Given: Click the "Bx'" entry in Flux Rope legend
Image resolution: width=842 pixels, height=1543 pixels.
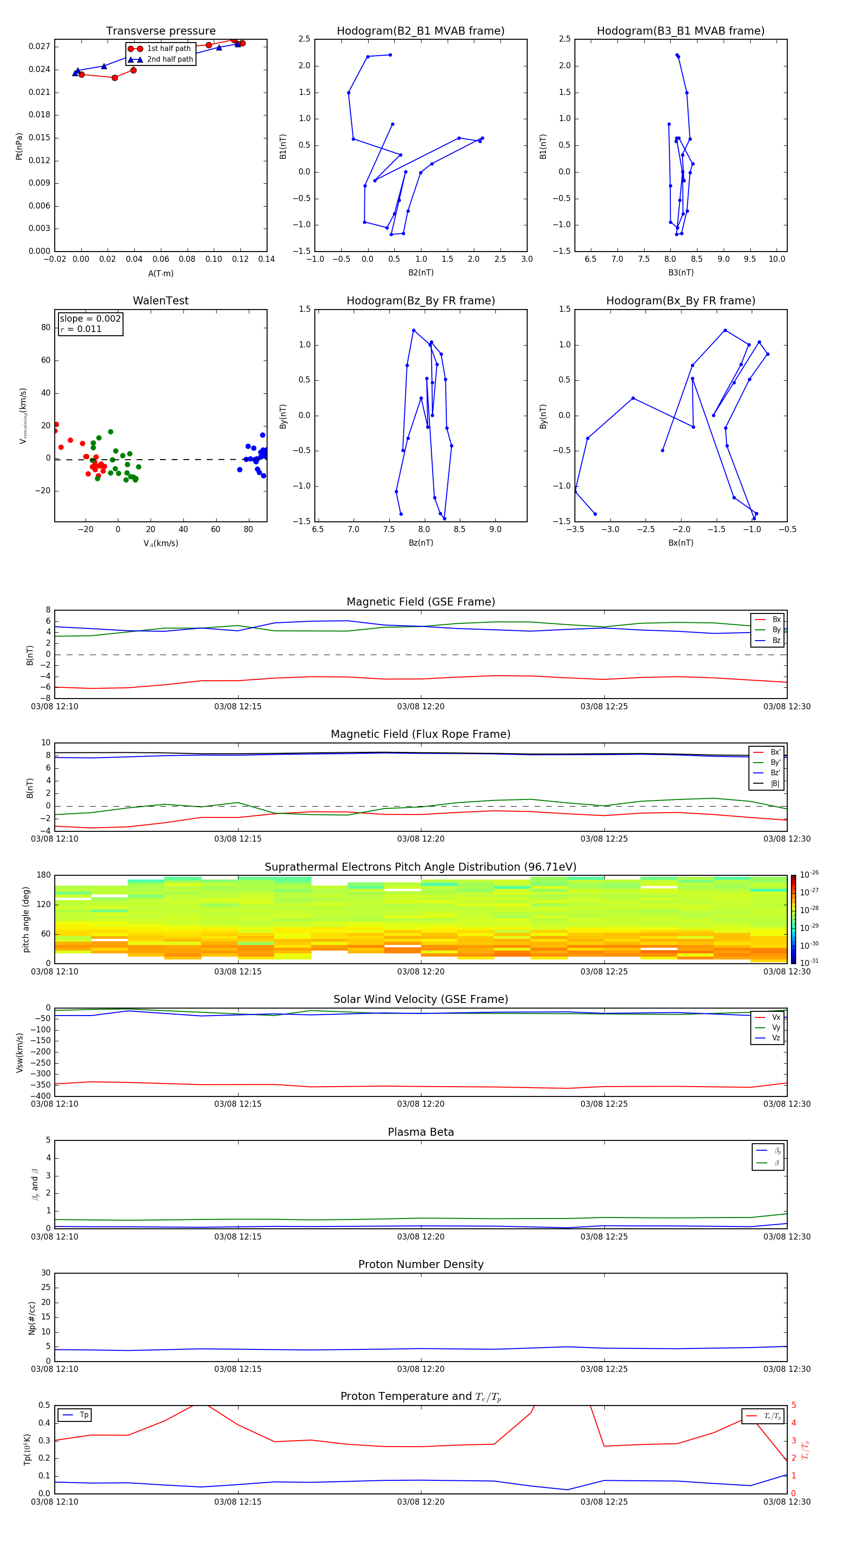Looking at the screenshot, I should coord(767,752).
